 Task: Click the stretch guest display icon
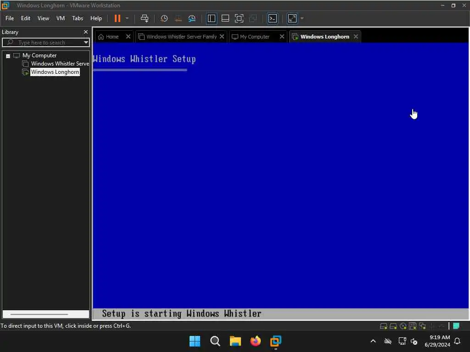pos(292,18)
